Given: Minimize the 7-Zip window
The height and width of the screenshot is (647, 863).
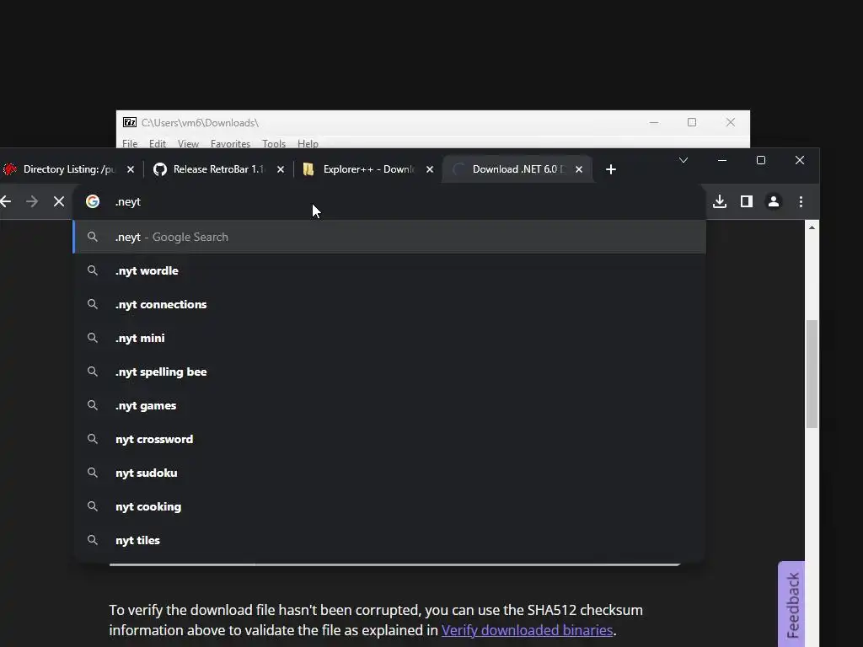Looking at the screenshot, I should [x=654, y=122].
